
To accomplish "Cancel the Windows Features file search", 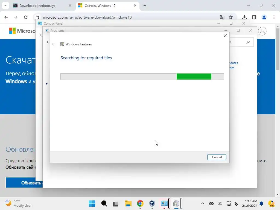I will pyautogui.click(x=217, y=157).
